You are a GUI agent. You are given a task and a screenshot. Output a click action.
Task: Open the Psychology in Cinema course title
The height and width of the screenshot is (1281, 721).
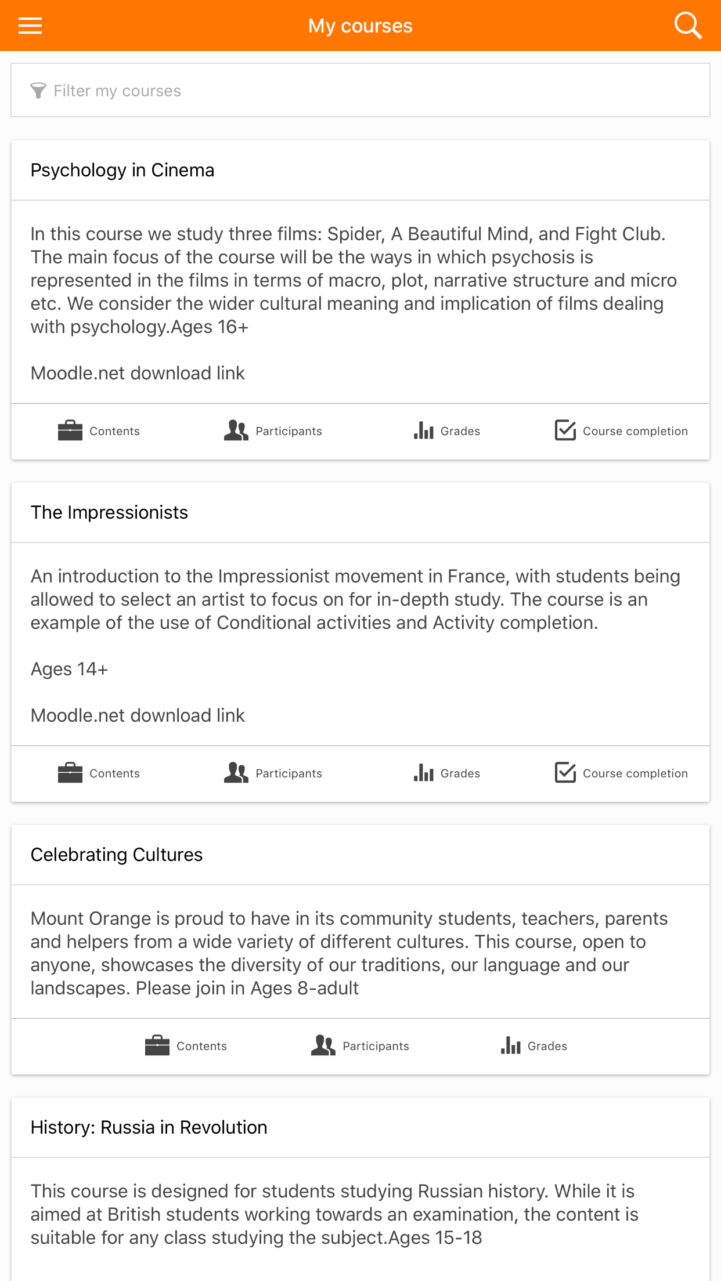point(122,170)
